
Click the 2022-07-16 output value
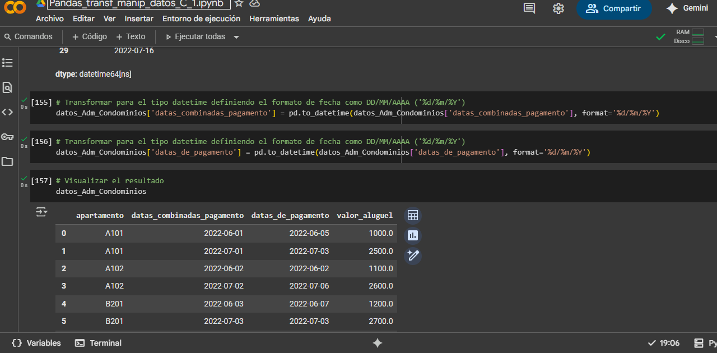coord(134,50)
